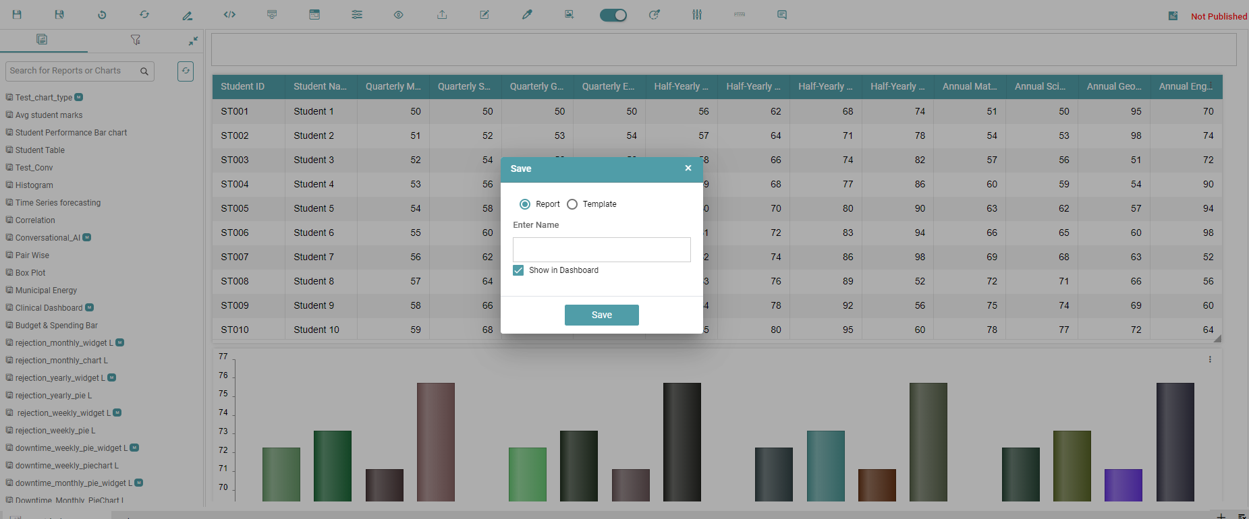The image size is (1249, 519).
Task: Close the Save dialog
Action: (688, 169)
